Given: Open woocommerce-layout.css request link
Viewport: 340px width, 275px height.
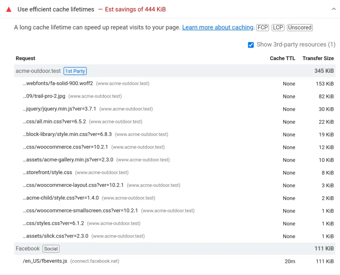Looking at the screenshot, I should (73, 185).
